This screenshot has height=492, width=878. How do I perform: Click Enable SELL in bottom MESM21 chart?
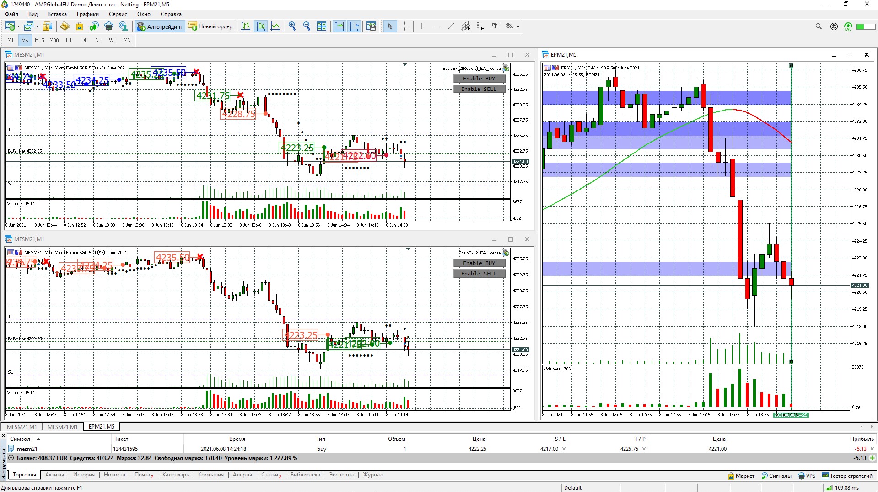[x=479, y=274]
